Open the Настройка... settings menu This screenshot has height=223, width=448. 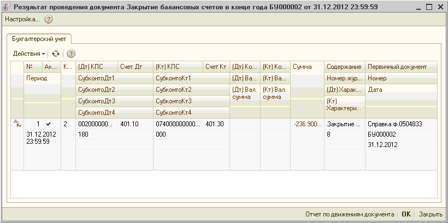(22, 19)
